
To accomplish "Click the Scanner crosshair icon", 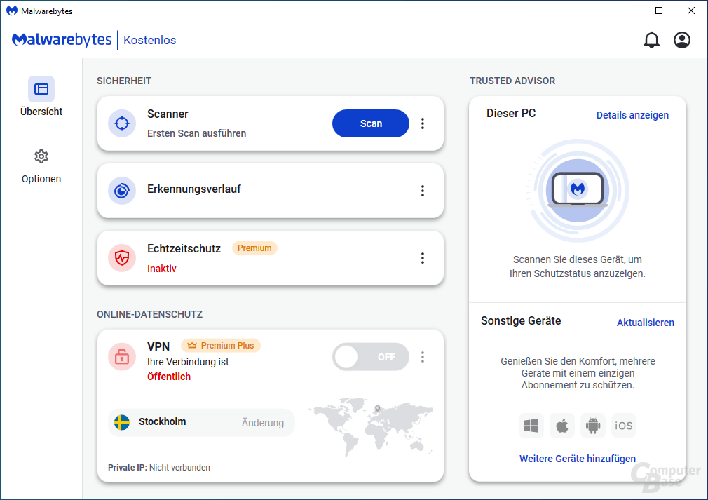I will coord(122,123).
